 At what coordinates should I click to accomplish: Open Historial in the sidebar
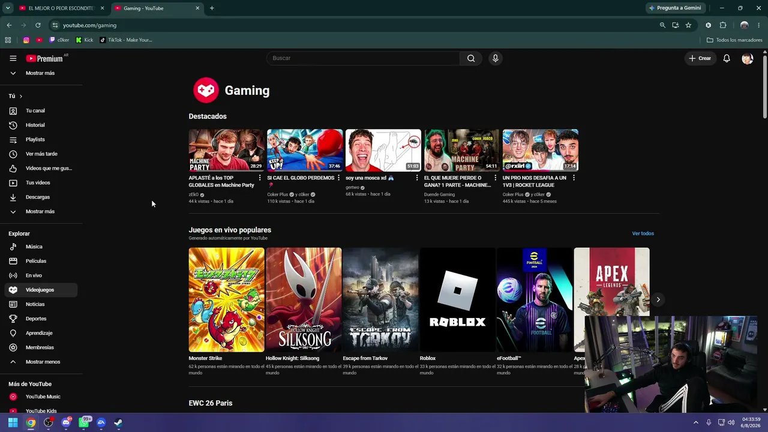pos(41,125)
